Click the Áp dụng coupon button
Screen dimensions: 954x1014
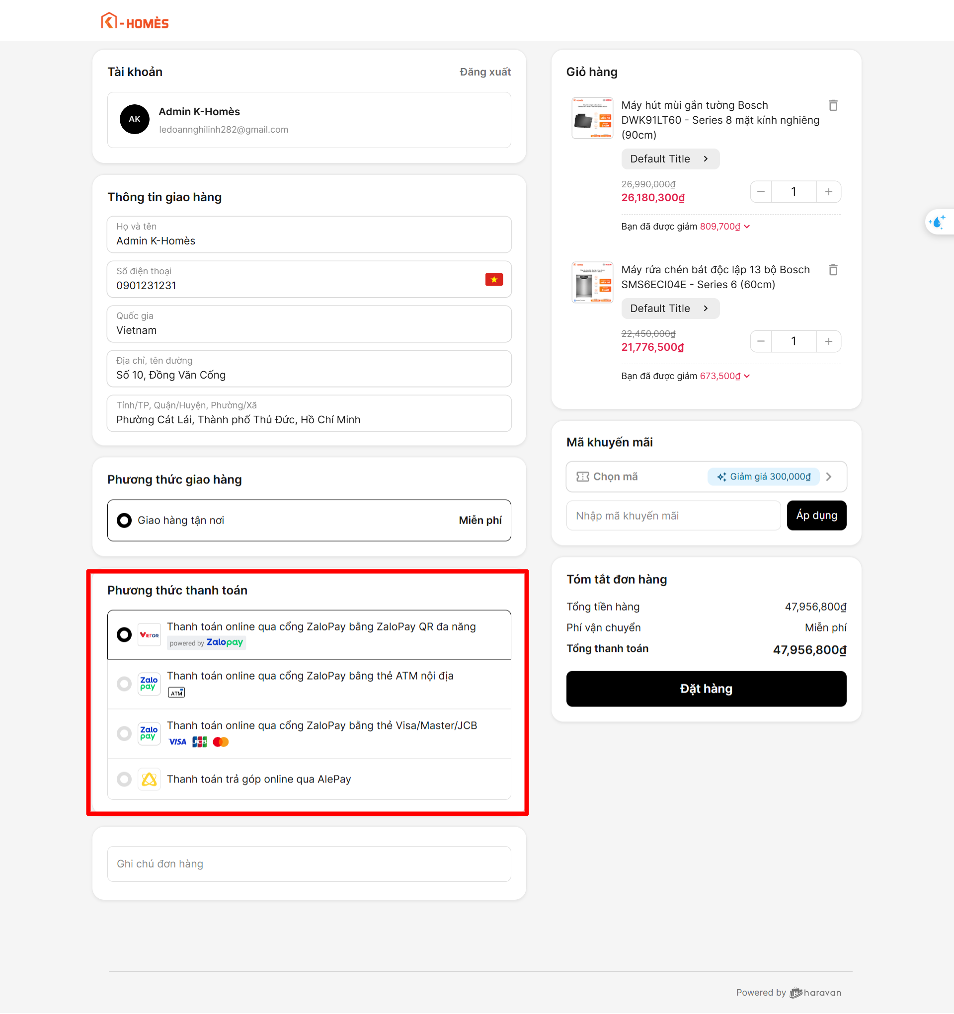click(x=816, y=515)
